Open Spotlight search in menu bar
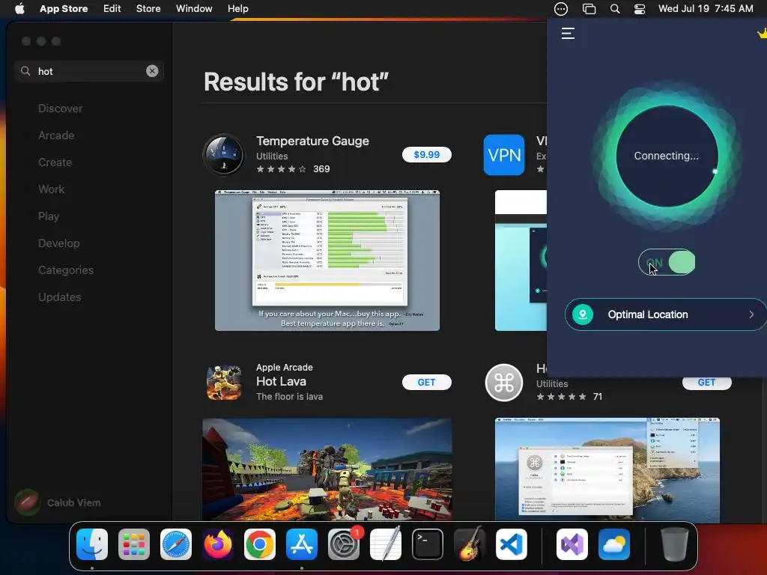This screenshot has height=575, width=767. pos(615,9)
